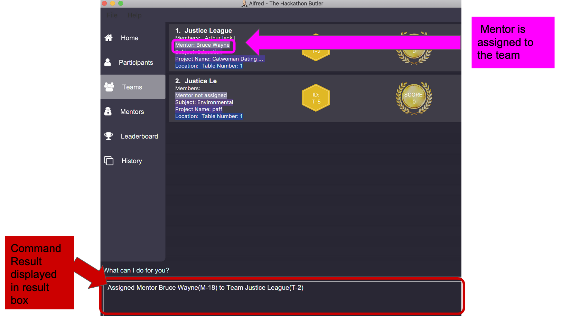The width and height of the screenshot is (562, 316).
Task: Open the File menu
Action: [x=112, y=15]
